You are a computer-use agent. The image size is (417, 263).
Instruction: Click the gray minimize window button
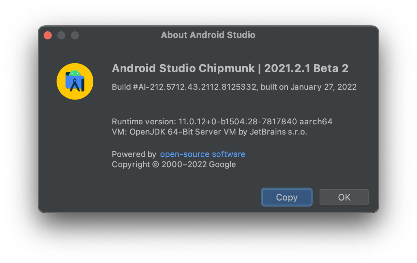pos(61,35)
